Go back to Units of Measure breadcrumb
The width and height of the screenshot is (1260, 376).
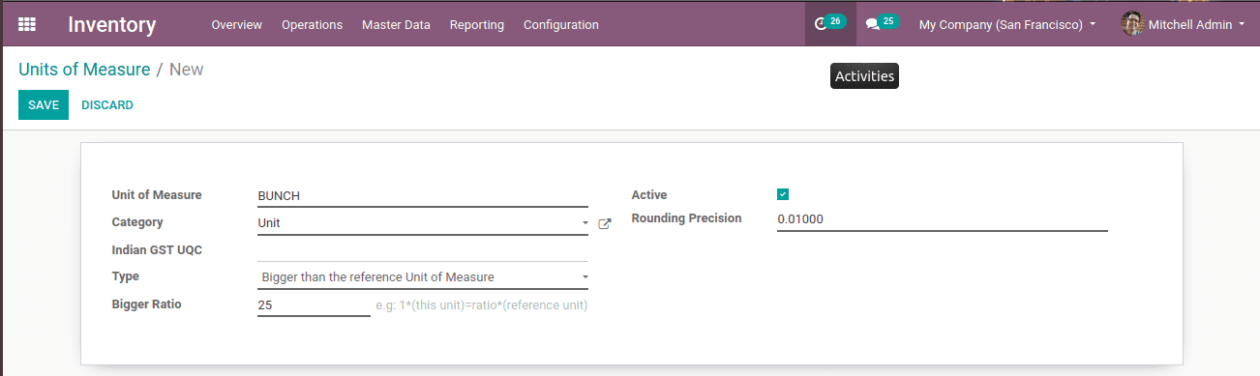[x=84, y=70]
